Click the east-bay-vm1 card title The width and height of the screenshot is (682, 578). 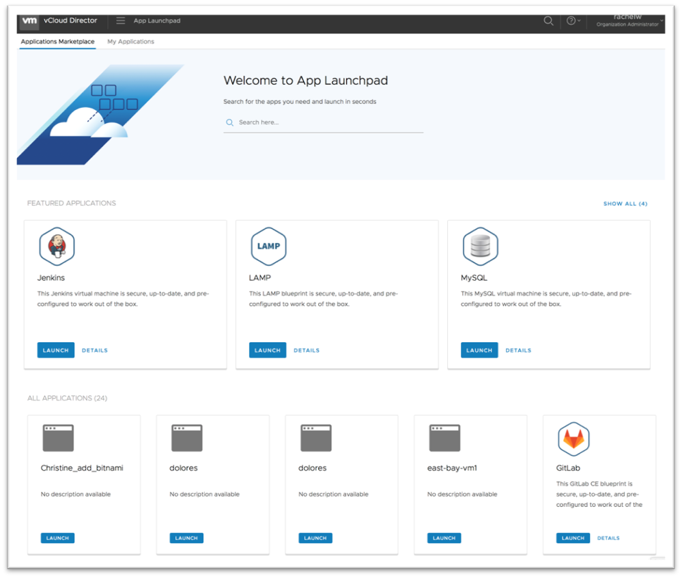tap(452, 468)
